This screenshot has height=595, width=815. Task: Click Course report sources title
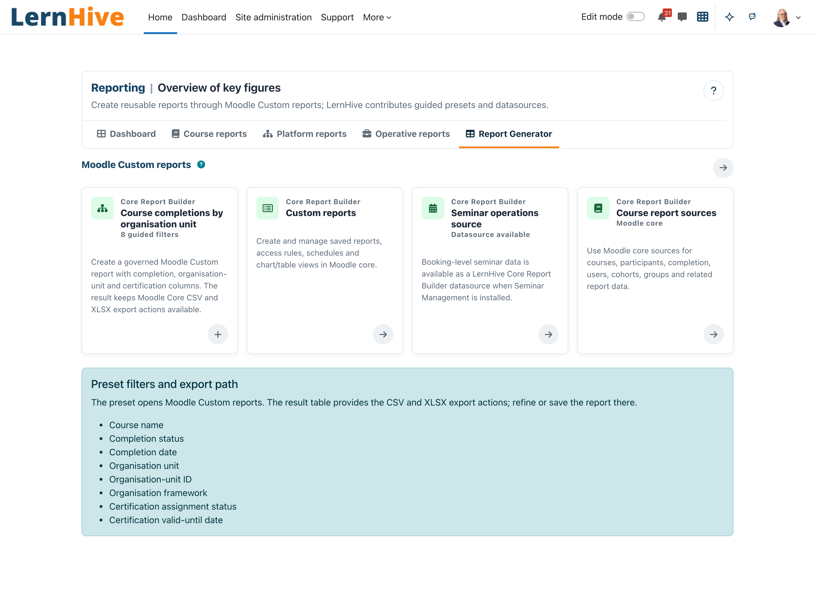(x=666, y=213)
